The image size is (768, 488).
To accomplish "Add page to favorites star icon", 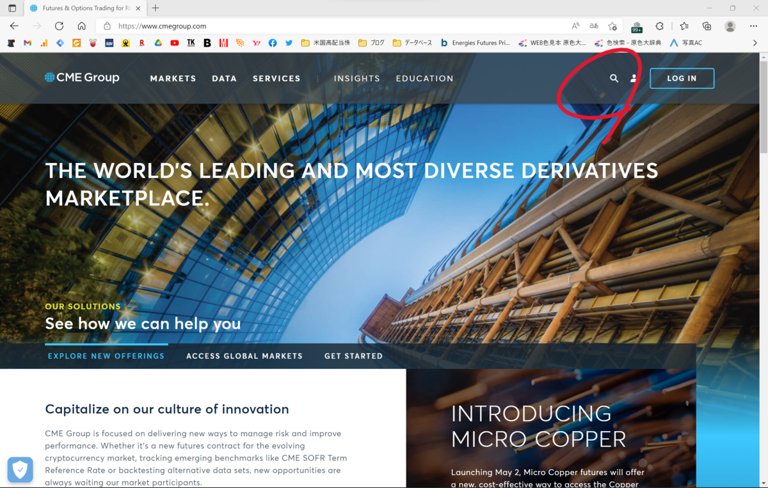I will click(612, 26).
